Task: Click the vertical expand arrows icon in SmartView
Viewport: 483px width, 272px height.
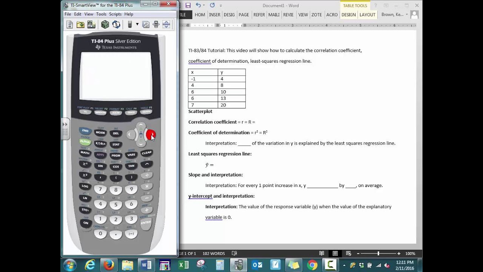Action: [166, 25]
